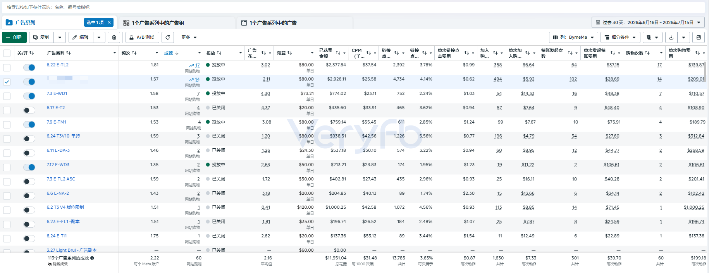Image resolution: width=709 pixels, height=273 pixels.
Task: Open the 7.3 E-WD1 campaign link
Action: (x=57, y=93)
